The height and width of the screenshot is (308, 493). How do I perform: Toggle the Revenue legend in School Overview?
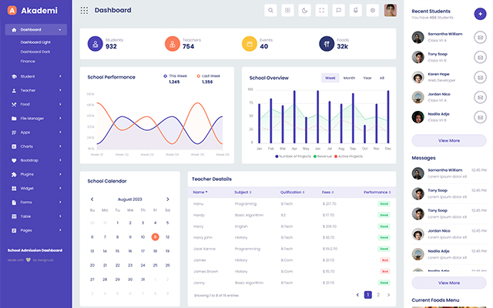coord(321,156)
